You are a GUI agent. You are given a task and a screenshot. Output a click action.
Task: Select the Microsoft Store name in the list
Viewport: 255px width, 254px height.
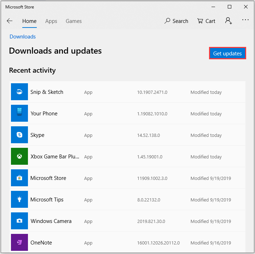click(48, 178)
